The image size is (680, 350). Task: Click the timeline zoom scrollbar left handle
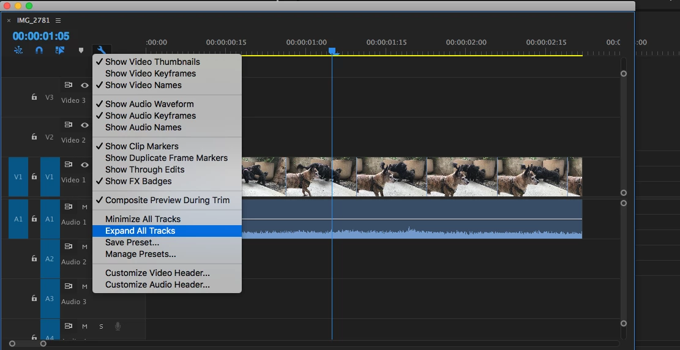(x=12, y=344)
